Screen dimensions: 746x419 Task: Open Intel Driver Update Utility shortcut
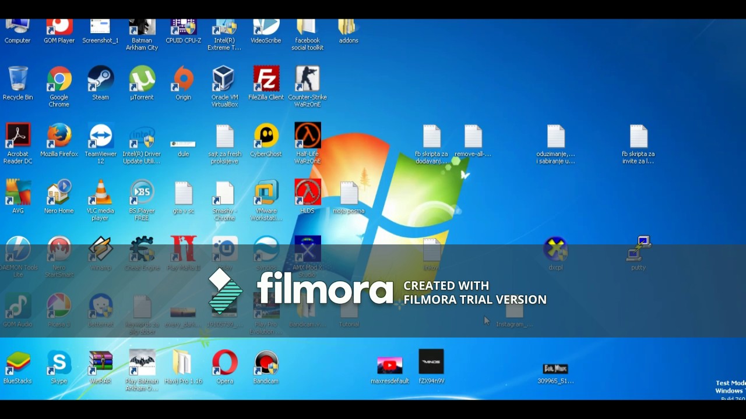click(142, 136)
